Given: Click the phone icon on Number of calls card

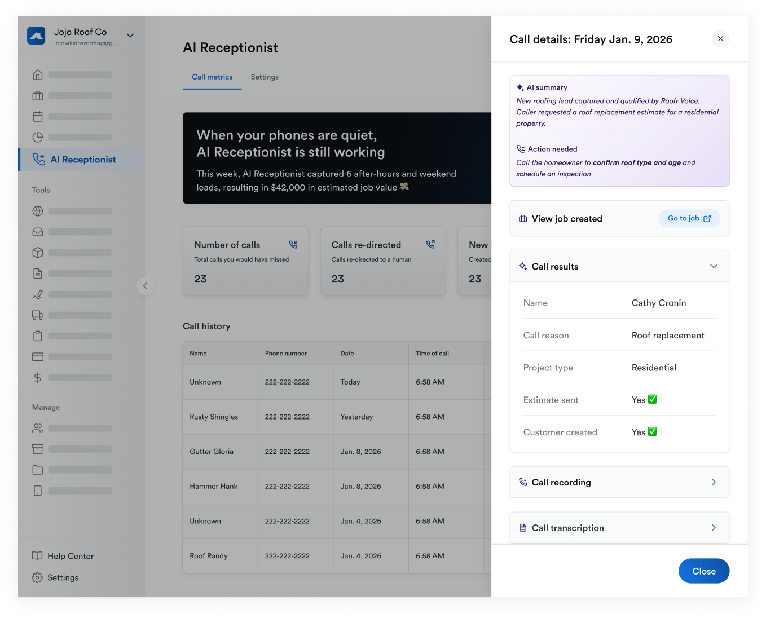Looking at the screenshot, I should 293,244.
